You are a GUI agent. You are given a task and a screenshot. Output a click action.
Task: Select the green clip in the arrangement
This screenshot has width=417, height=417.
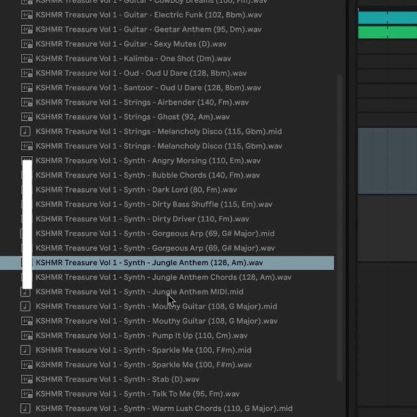[x=388, y=33]
